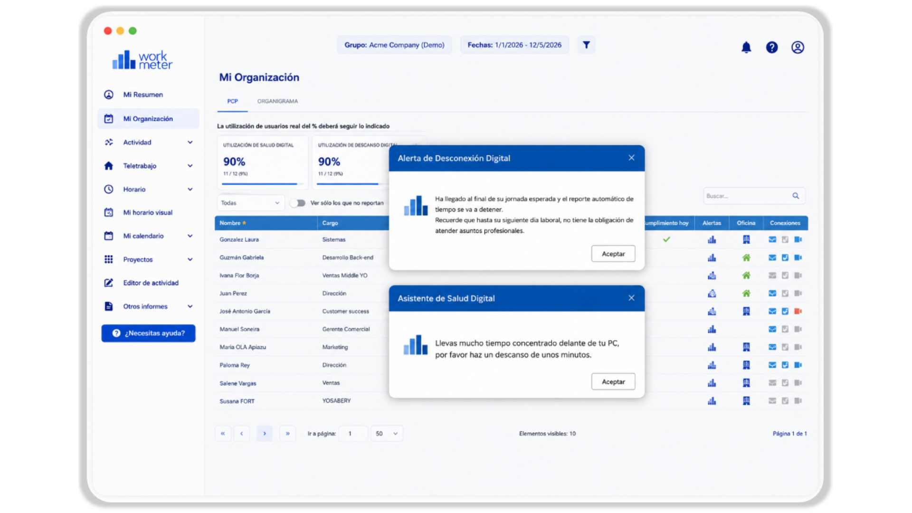The image size is (912, 513).
Task: Switch to the ORGANIGRAMA tab
Action: (277, 101)
